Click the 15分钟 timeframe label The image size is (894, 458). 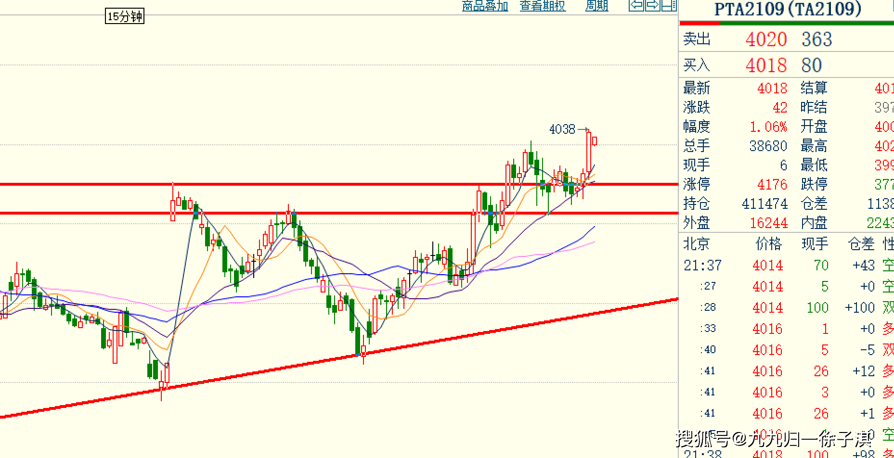pos(125,16)
